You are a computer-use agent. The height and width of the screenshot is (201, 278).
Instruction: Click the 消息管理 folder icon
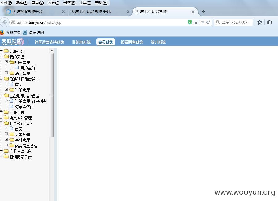(12, 73)
